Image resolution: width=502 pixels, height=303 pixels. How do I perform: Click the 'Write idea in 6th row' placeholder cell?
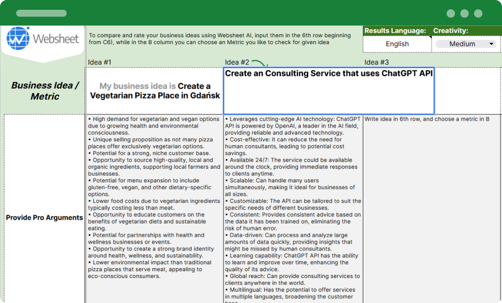click(432, 209)
